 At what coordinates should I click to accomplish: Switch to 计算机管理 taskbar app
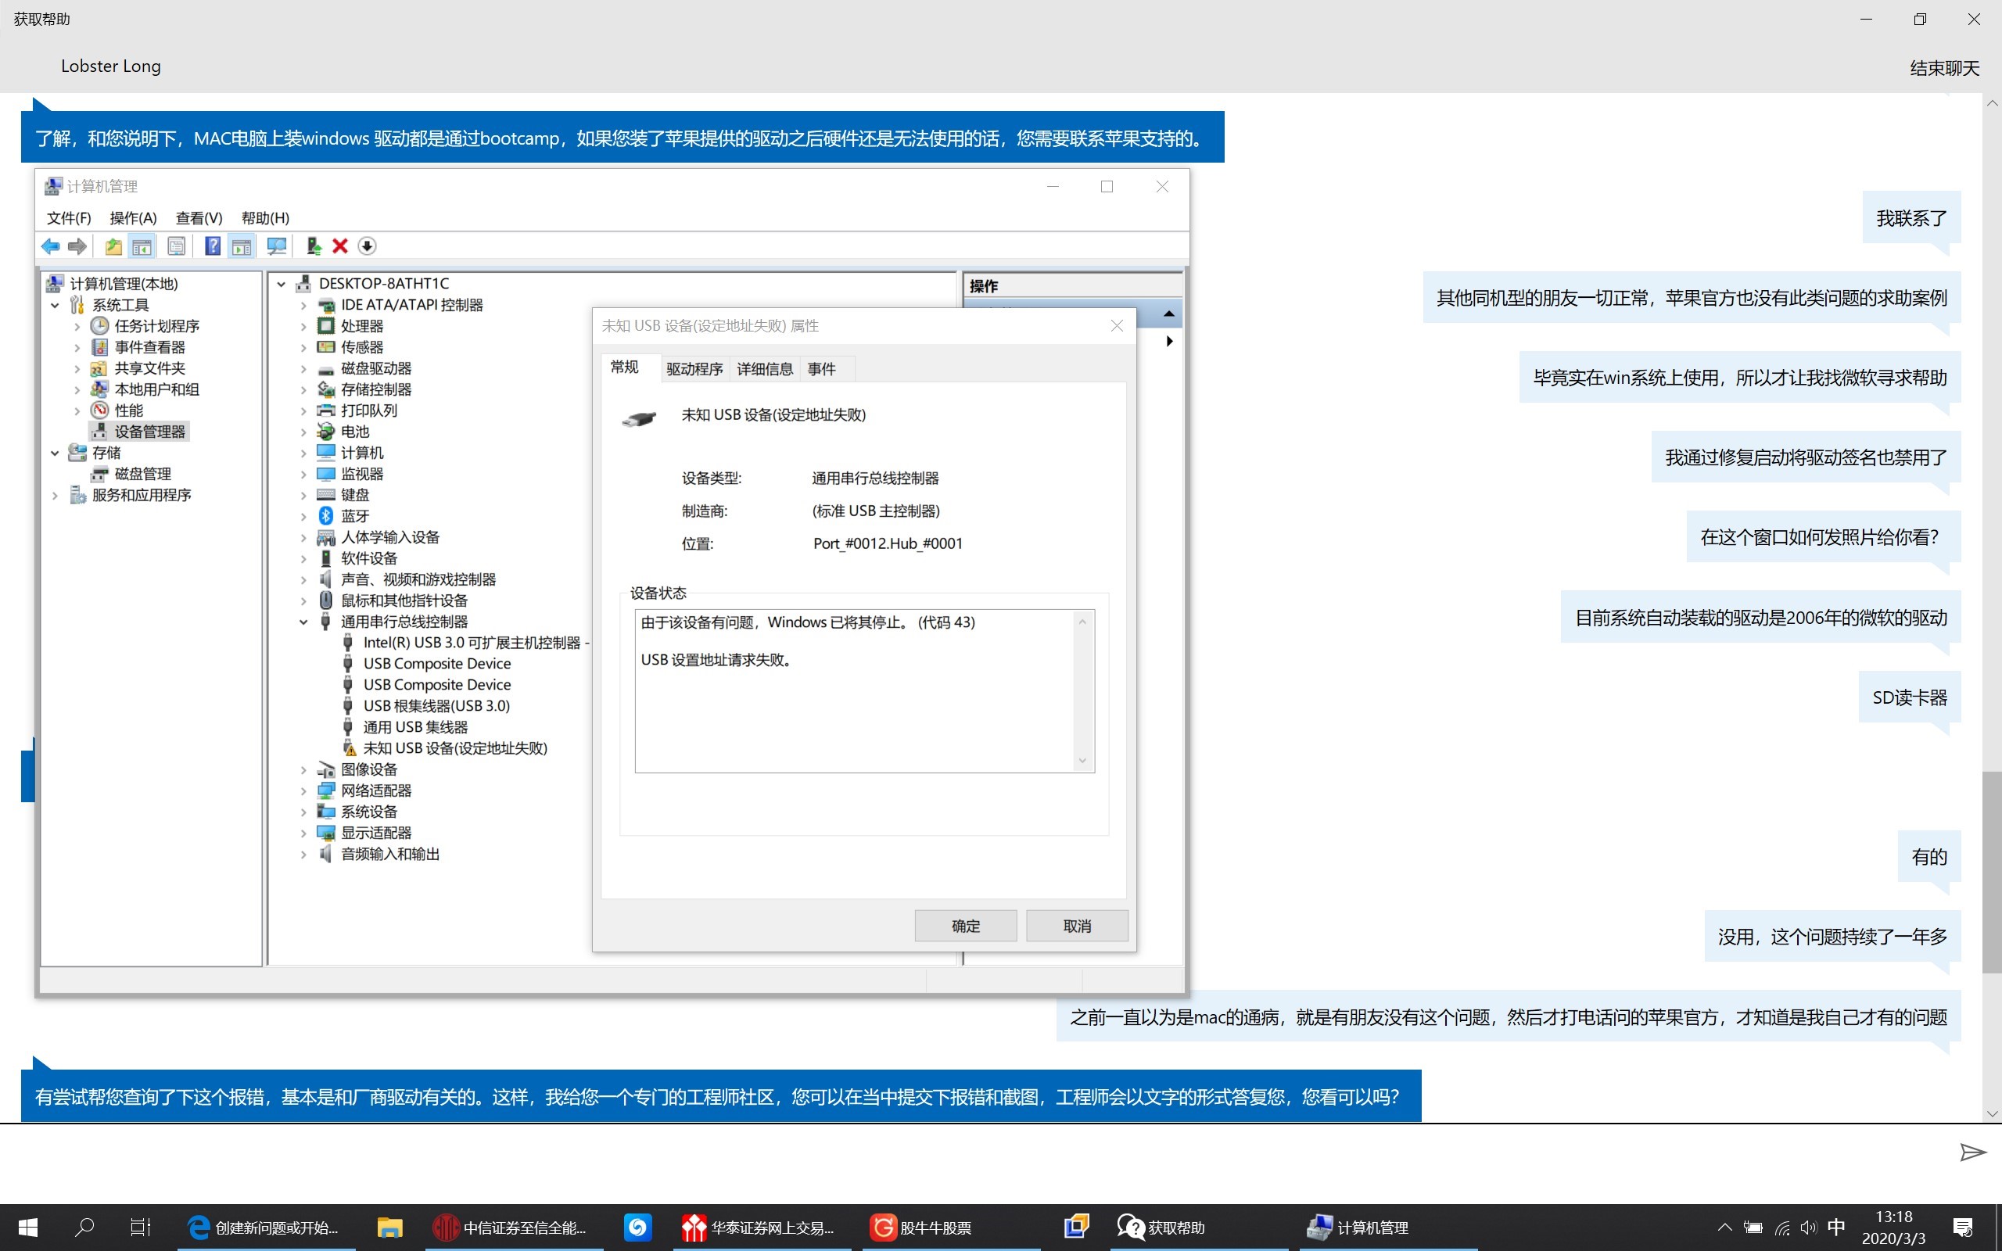(x=1358, y=1227)
